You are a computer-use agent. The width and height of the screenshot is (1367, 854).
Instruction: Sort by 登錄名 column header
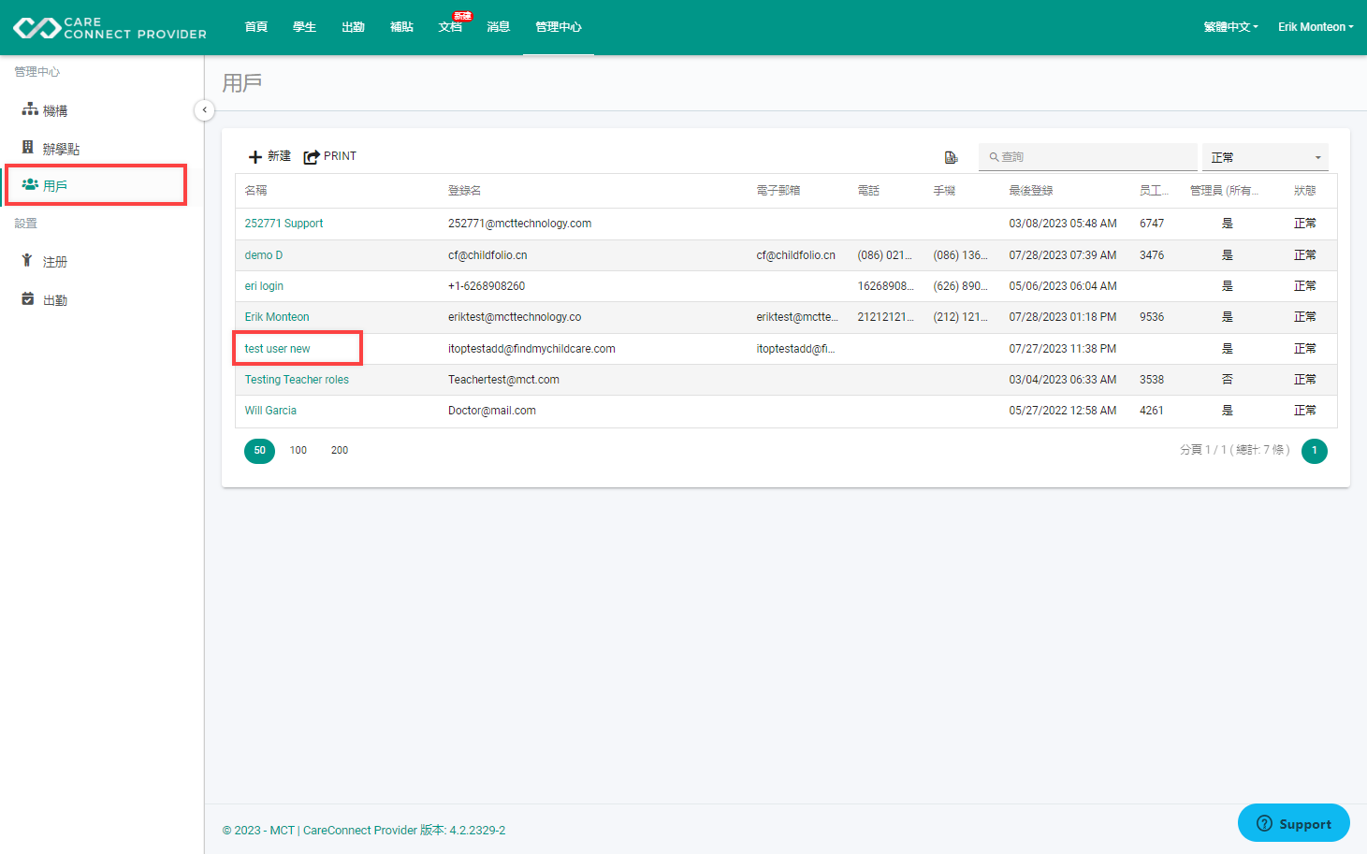(464, 191)
